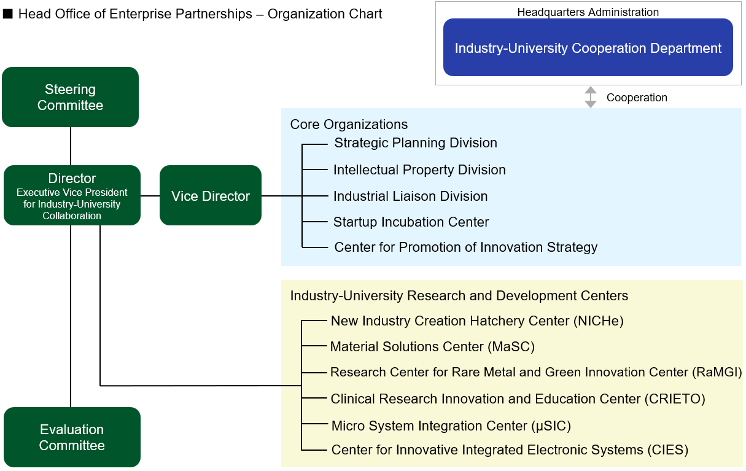
Task: Click 'Executive Vice President' subtitle in Director box
Action: pyautogui.click(x=72, y=193)
